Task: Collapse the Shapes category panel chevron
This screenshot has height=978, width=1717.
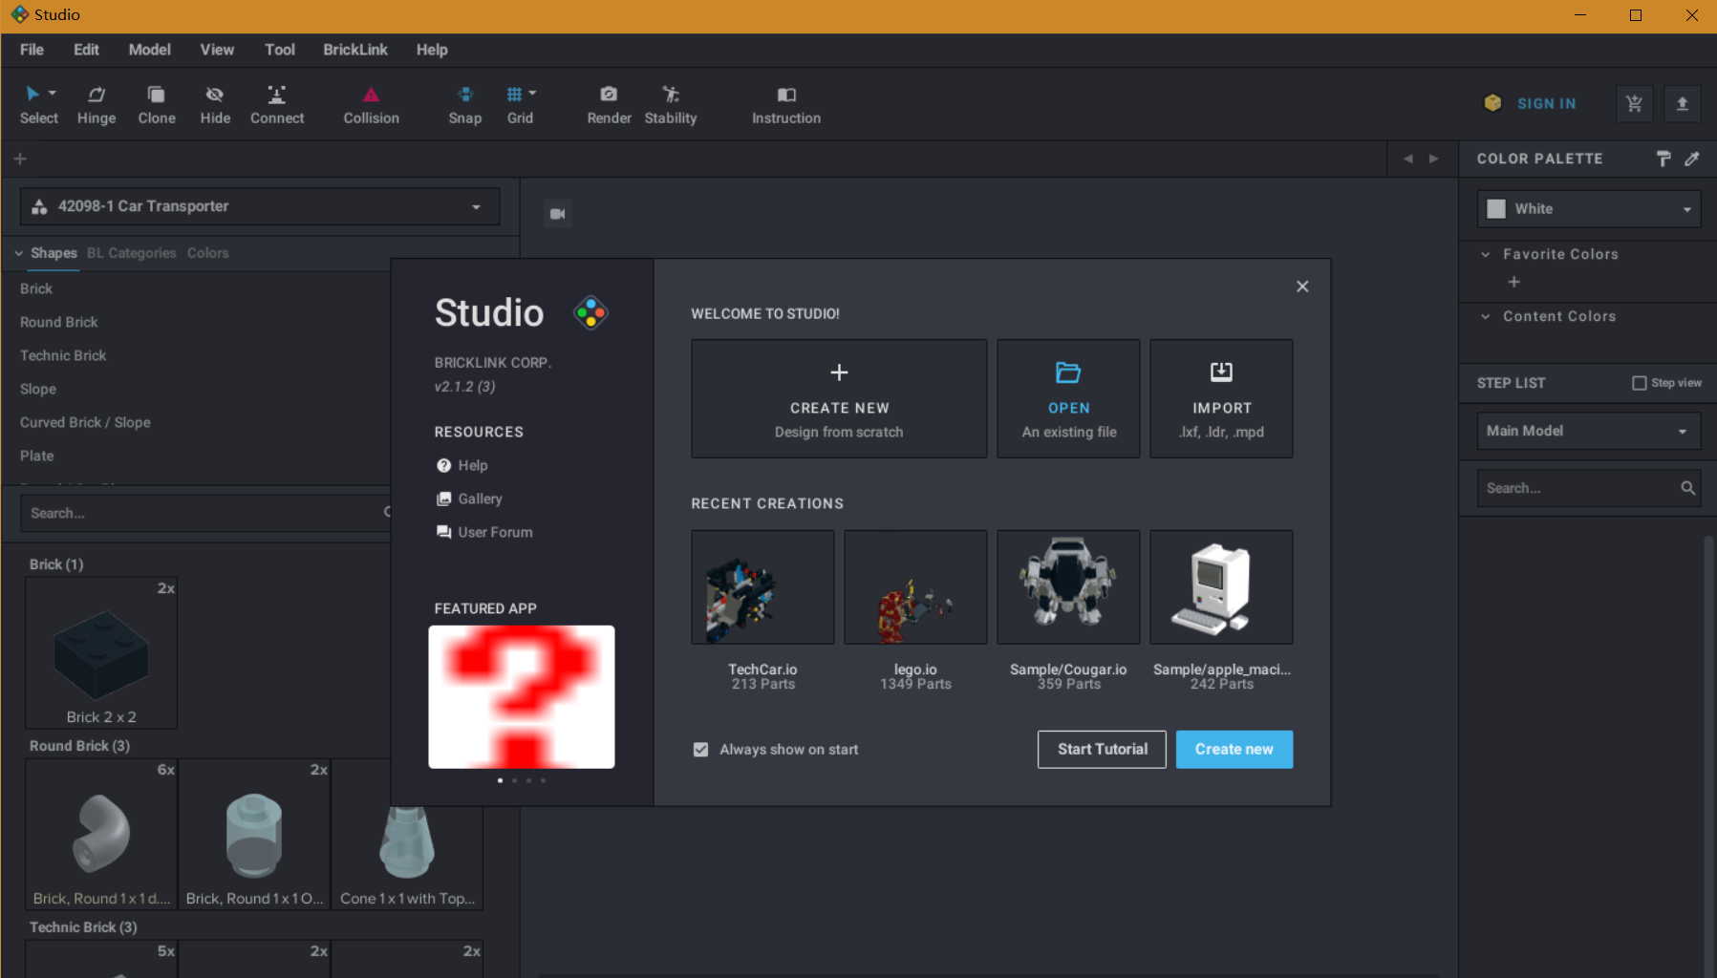Action: 19,253
